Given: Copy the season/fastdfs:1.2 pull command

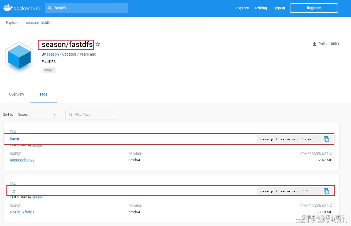Looking at the screenshot, I should tap(326, 191).
